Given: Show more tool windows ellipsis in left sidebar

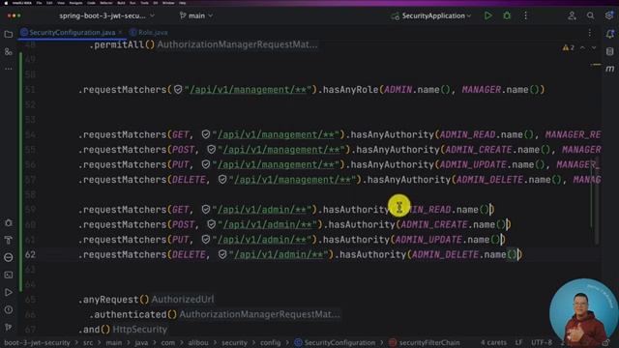Looking at the screenshot, I should pyautogui.click(x=9, y=69).
